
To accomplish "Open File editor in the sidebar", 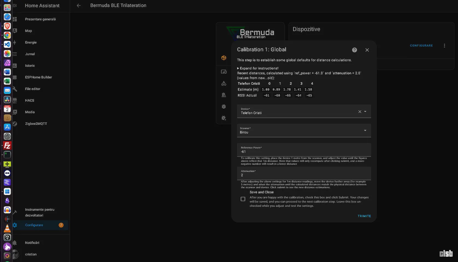I will pyautogui.click(x=40, y=89).
